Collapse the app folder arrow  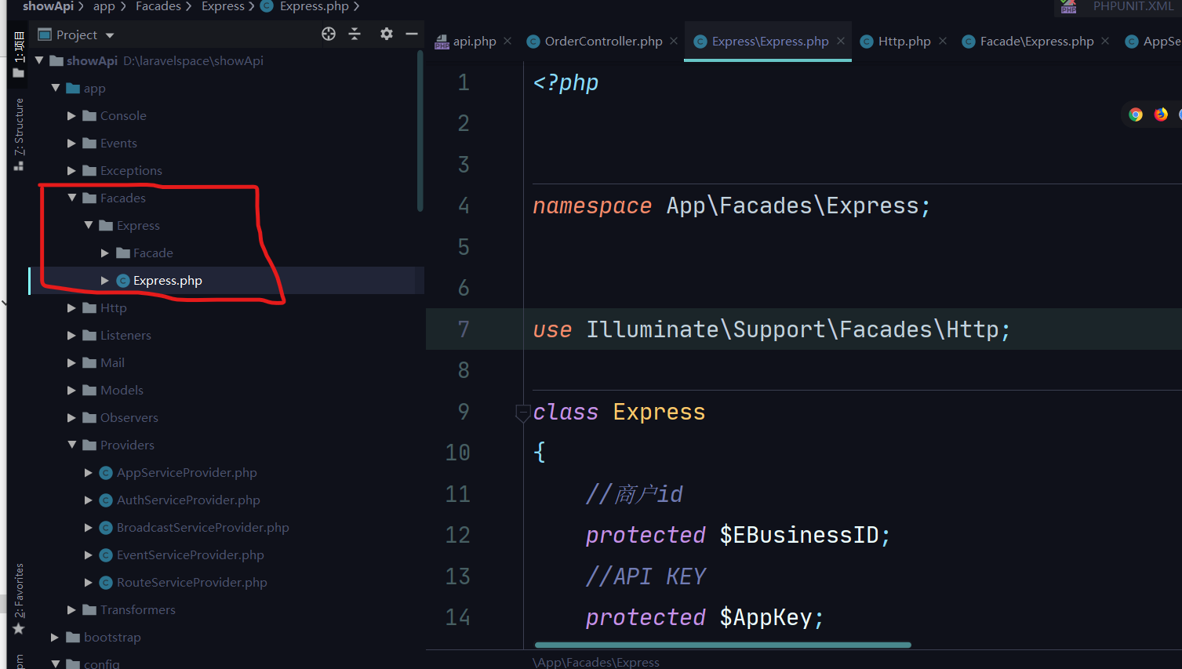click(56, 88)
